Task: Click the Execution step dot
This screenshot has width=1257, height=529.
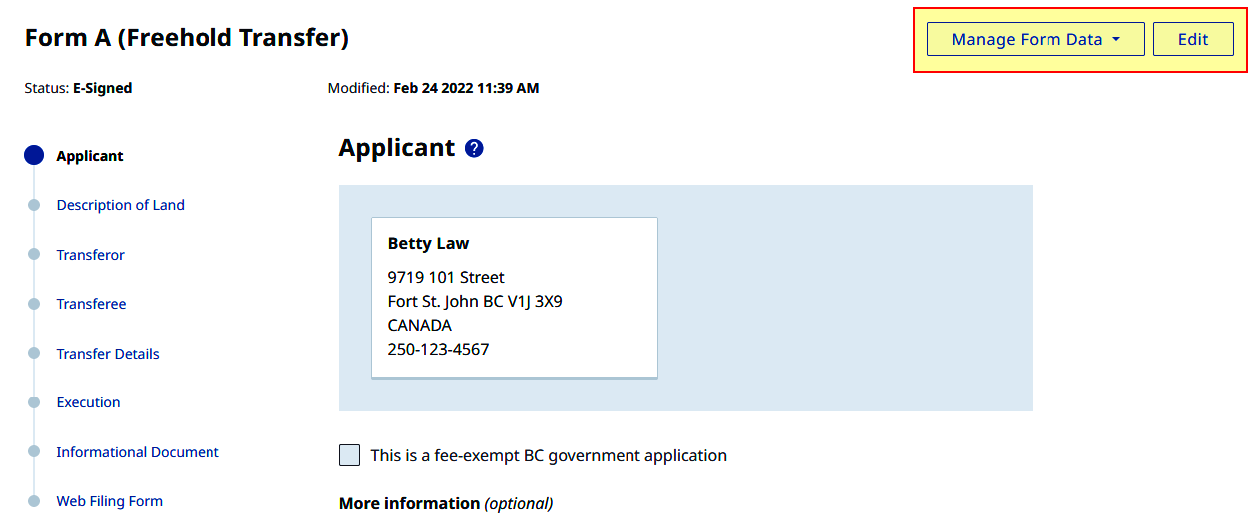Action: point(34,402)
